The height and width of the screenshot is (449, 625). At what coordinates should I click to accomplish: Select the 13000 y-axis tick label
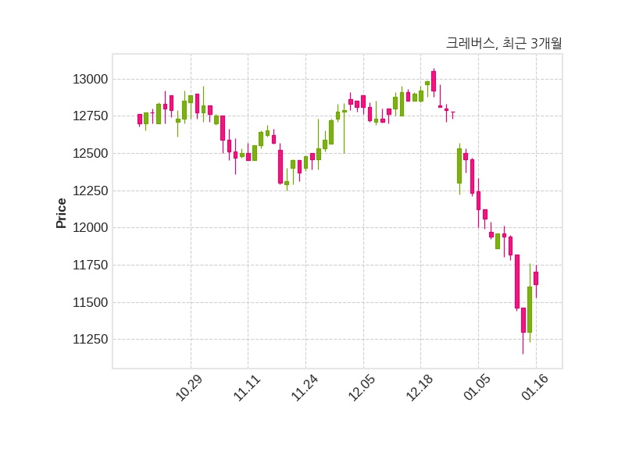(x=87, y=80)
